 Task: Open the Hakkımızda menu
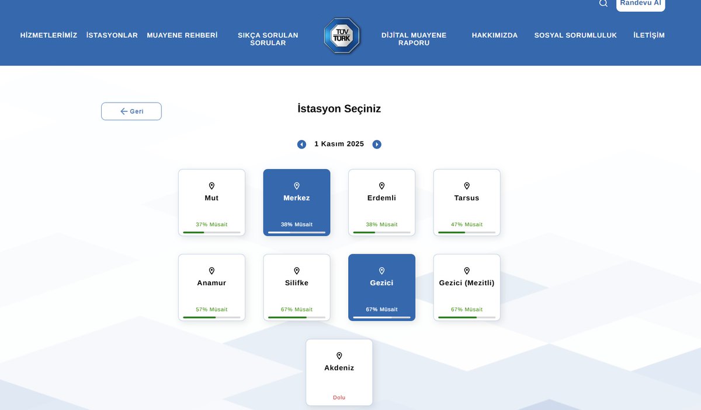495,35
